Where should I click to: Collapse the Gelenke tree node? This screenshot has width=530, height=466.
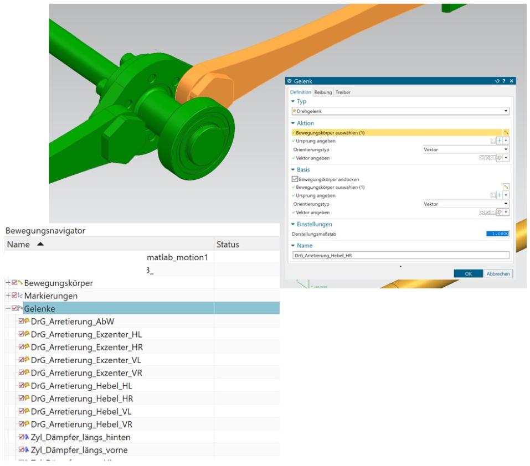click(8, 308)
